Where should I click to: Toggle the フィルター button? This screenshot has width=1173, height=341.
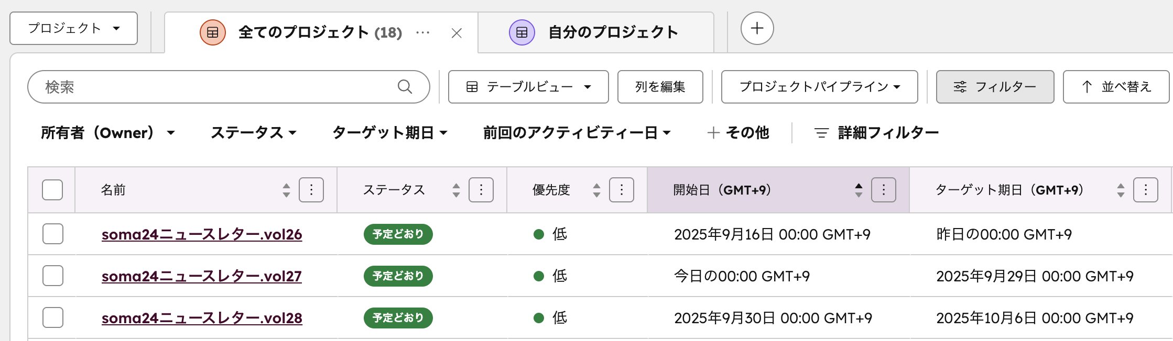pos(995,87)
